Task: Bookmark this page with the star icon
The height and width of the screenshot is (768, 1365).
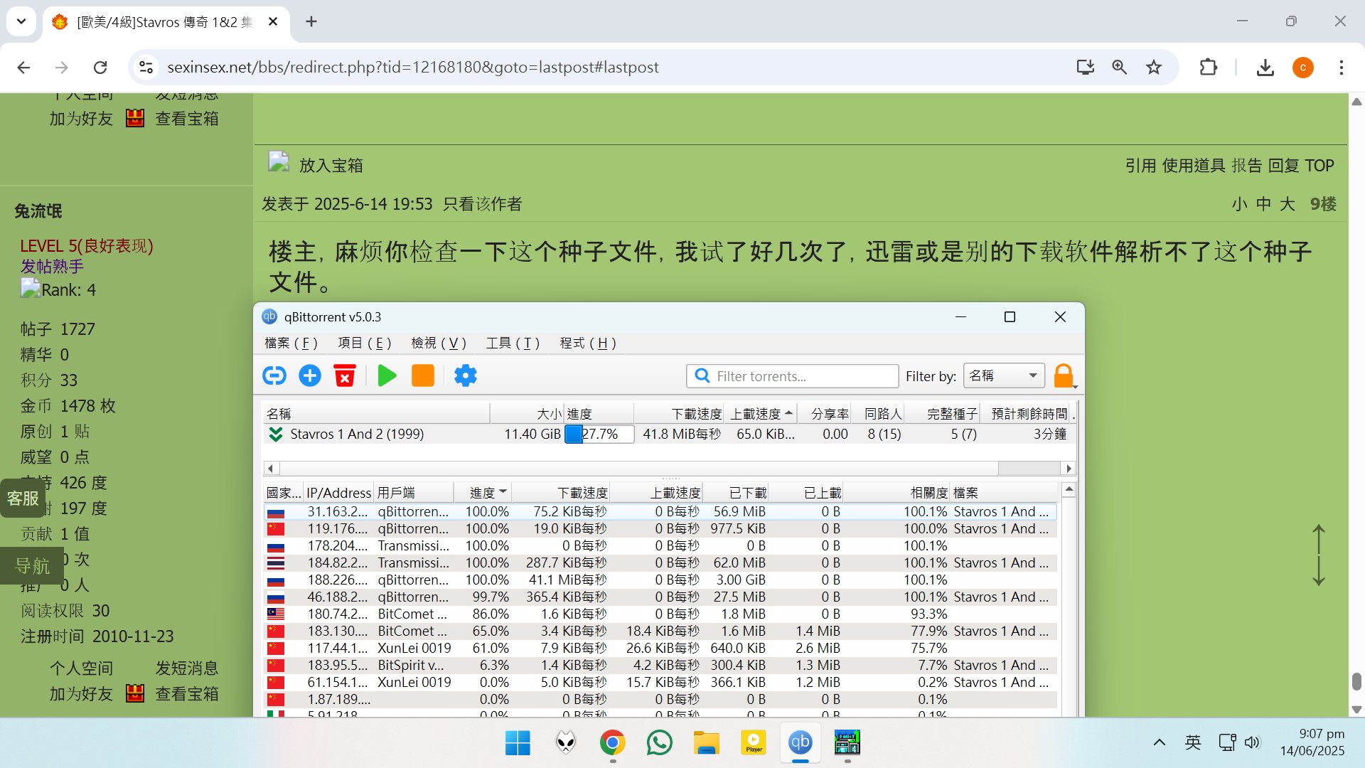Action: pyautogui.click(x=1153, y=68)
